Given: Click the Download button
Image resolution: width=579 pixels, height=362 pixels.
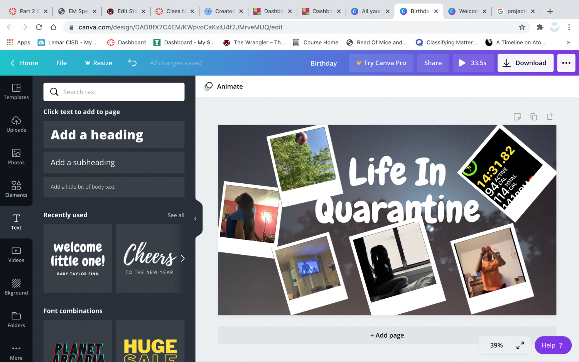Looking at the screenshot, I should click(x=525, y=63).
